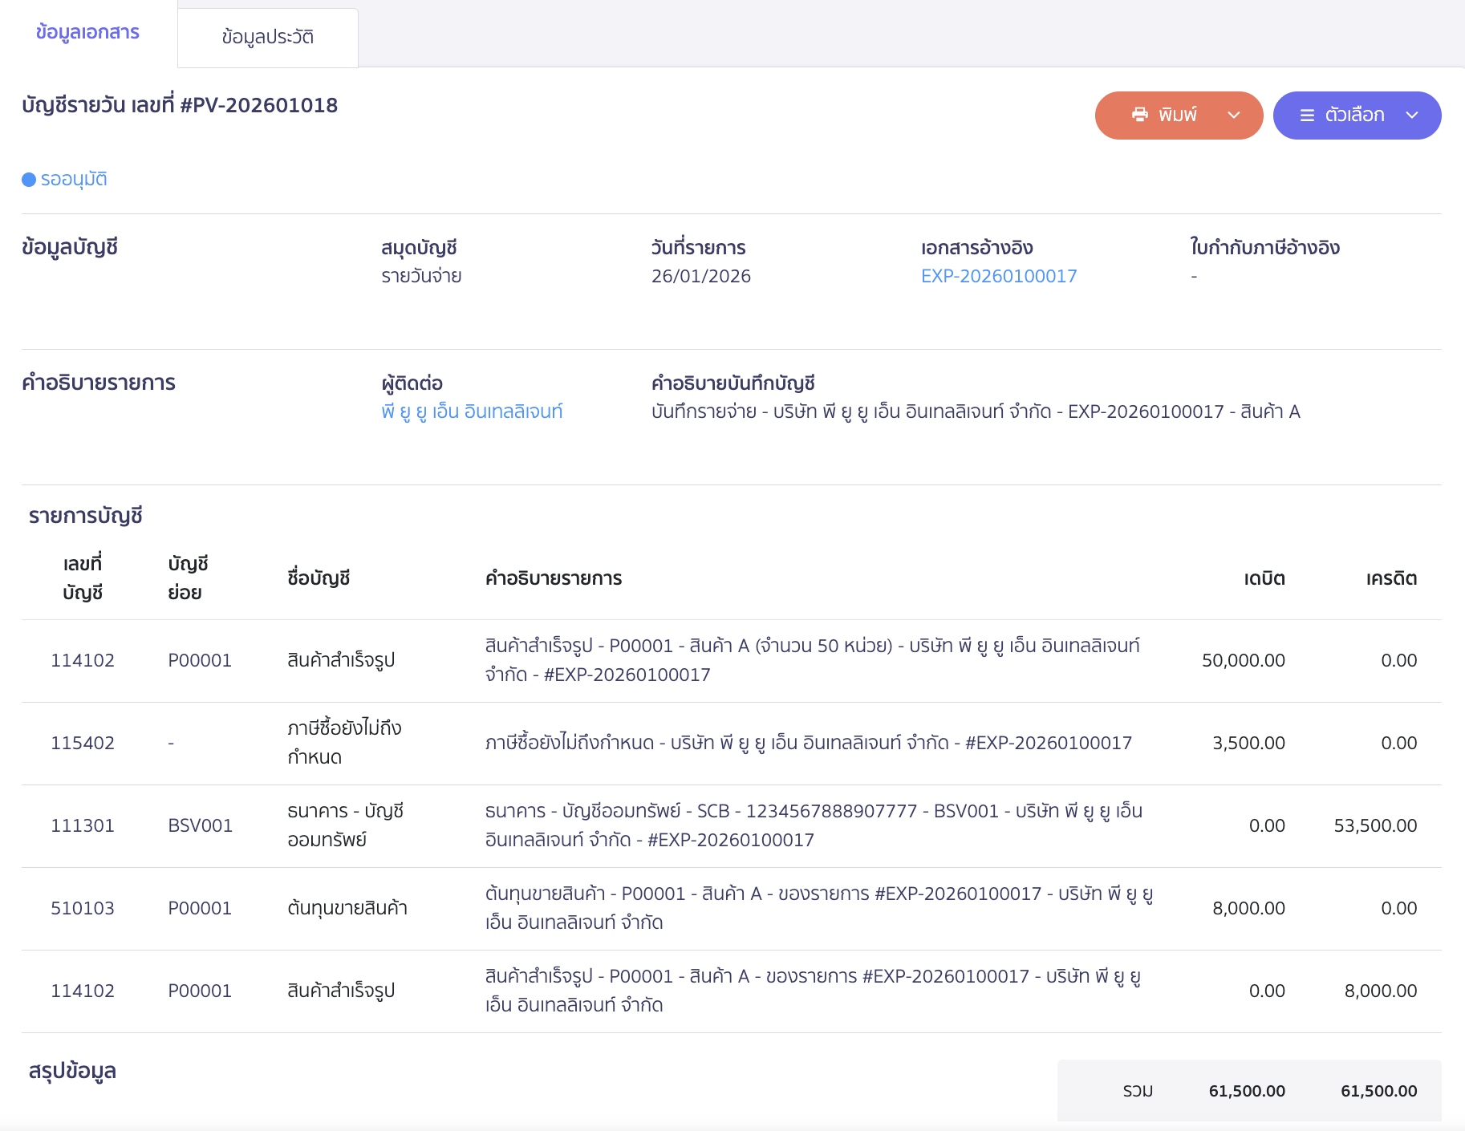Select account row 510103 ต้นทุนขายสินค้า
Screen dimensions: 1465x1131
pyautogui.click(x=83, y=908)
